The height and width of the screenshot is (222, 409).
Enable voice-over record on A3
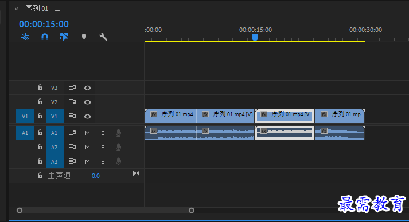tap(118, 161)
